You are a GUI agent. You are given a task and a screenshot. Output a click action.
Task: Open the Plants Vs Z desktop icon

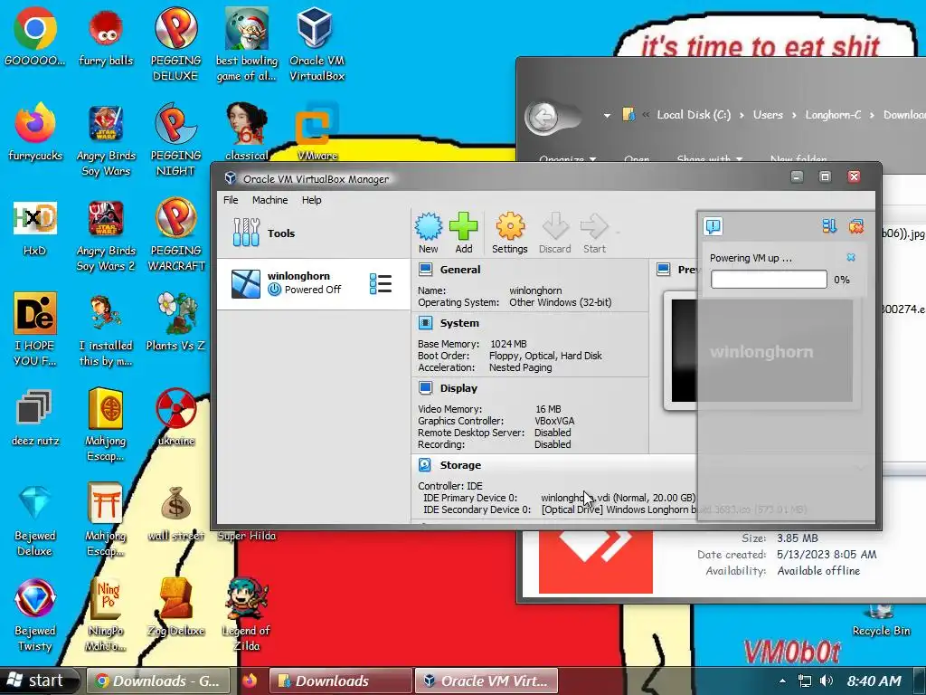pos(175,322)
